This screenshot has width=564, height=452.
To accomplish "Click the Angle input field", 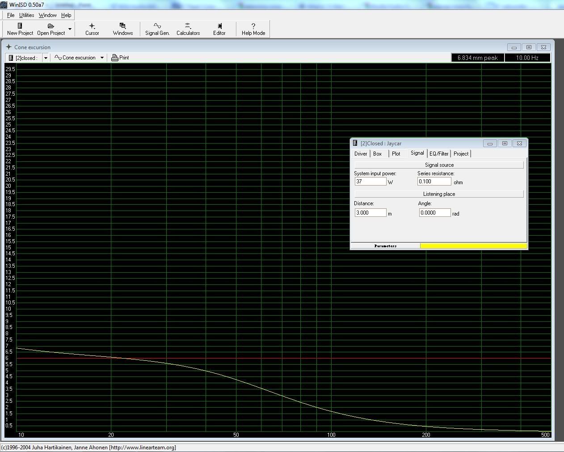I will [435, 213].
